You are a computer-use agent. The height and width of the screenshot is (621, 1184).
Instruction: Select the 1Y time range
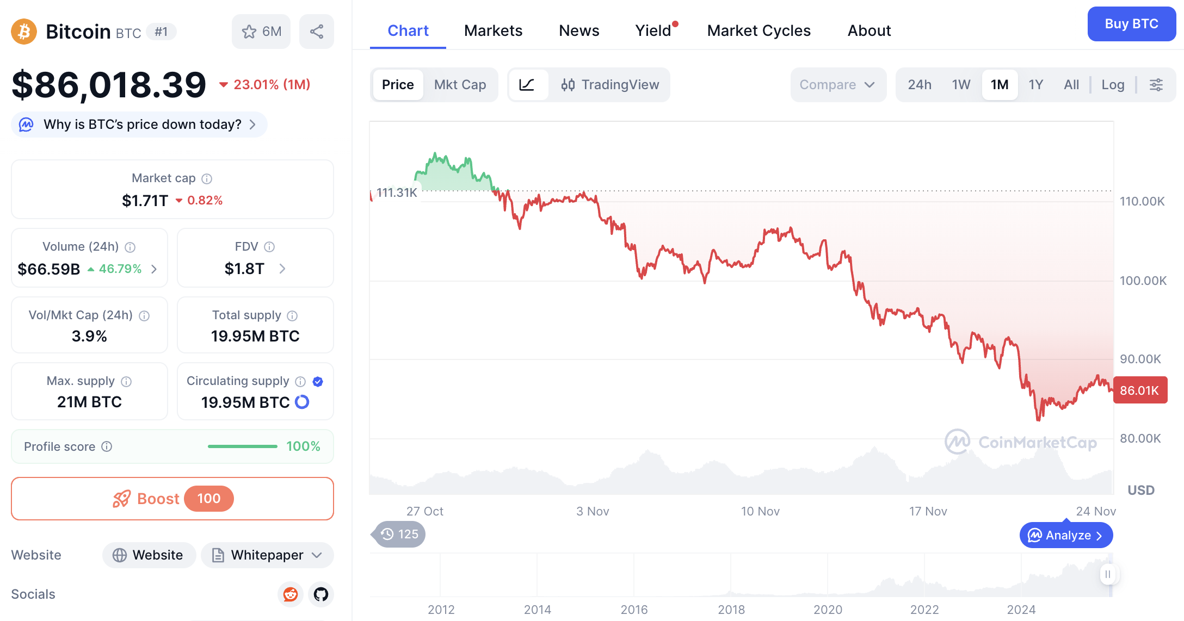1035,84
